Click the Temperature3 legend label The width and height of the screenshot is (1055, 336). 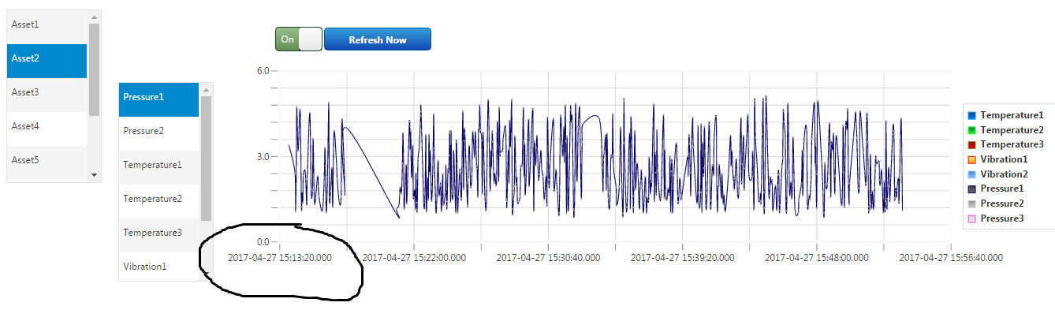[x=1012, y=144]
